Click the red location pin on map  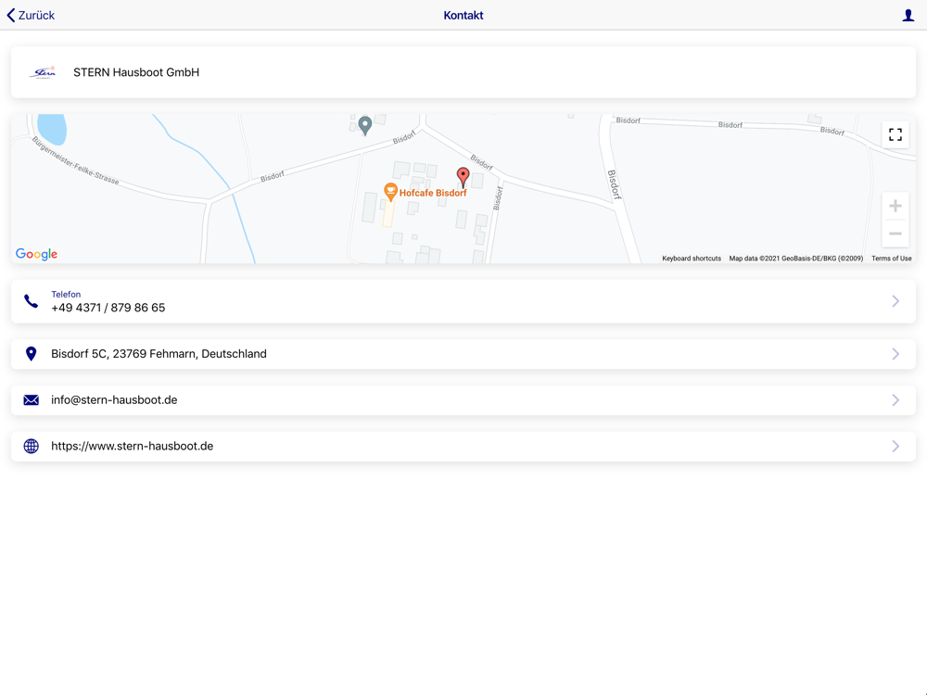pos(463,176)
